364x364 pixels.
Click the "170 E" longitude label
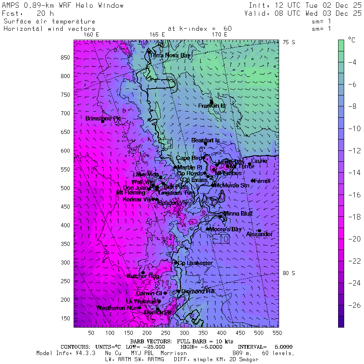(x=219, y=35)
